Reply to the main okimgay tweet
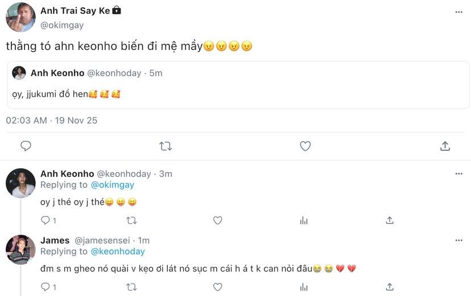The width and height of the screenshot is (471, 296). [x=26, y=146]
